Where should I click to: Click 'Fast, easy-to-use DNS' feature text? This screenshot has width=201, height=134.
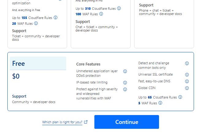pyautogui.click(x=154, y=81)
